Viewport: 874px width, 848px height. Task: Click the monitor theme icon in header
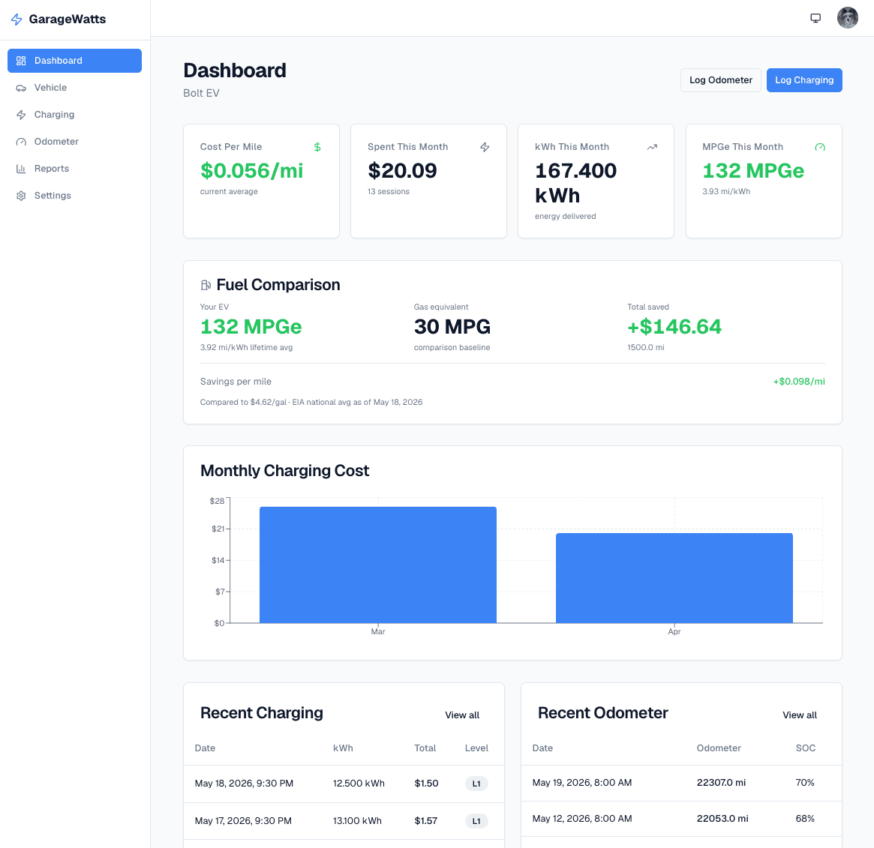tap(815, 18)
